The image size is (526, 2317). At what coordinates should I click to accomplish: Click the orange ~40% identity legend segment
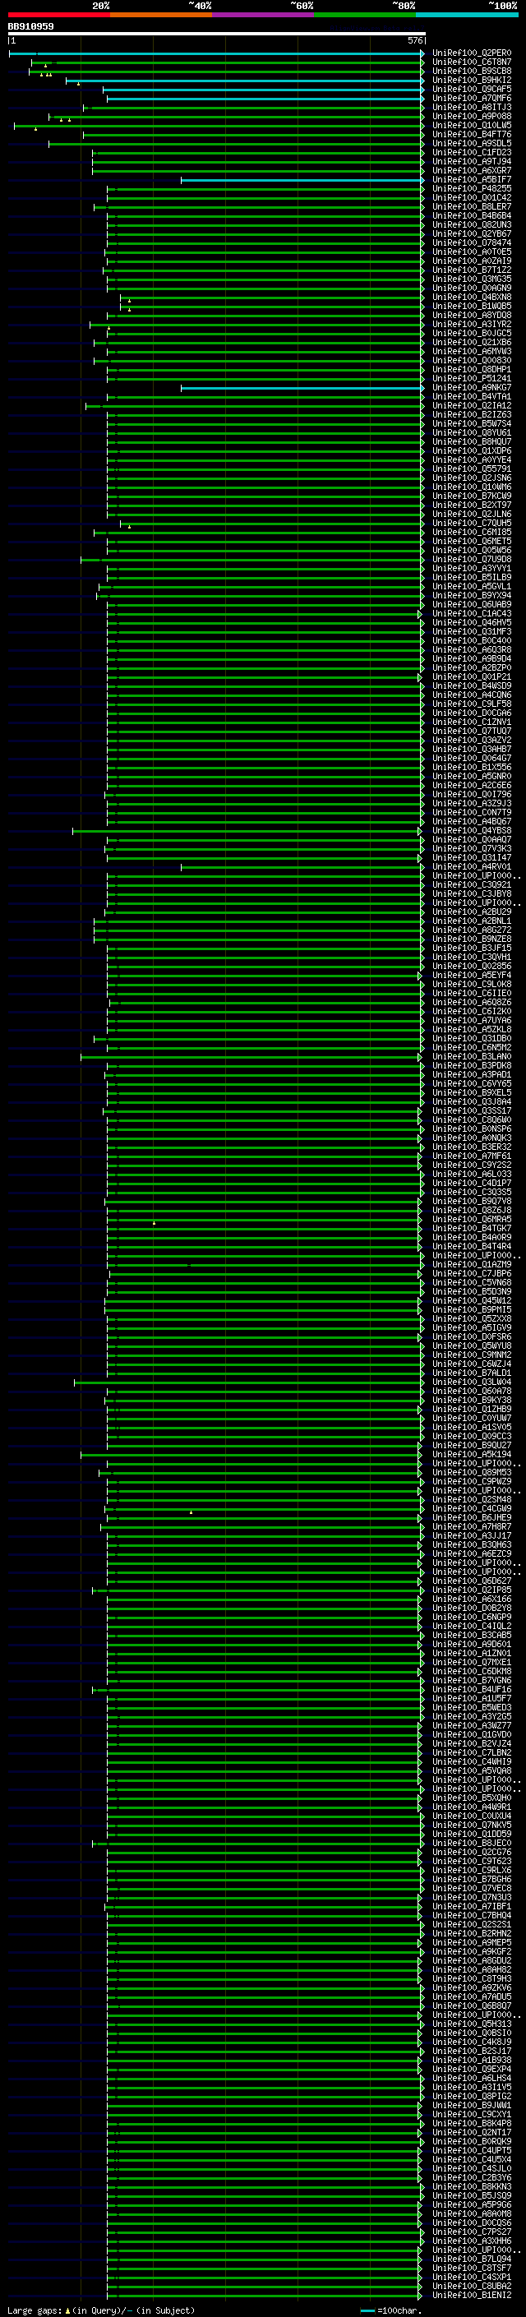(x=161, y=16)
